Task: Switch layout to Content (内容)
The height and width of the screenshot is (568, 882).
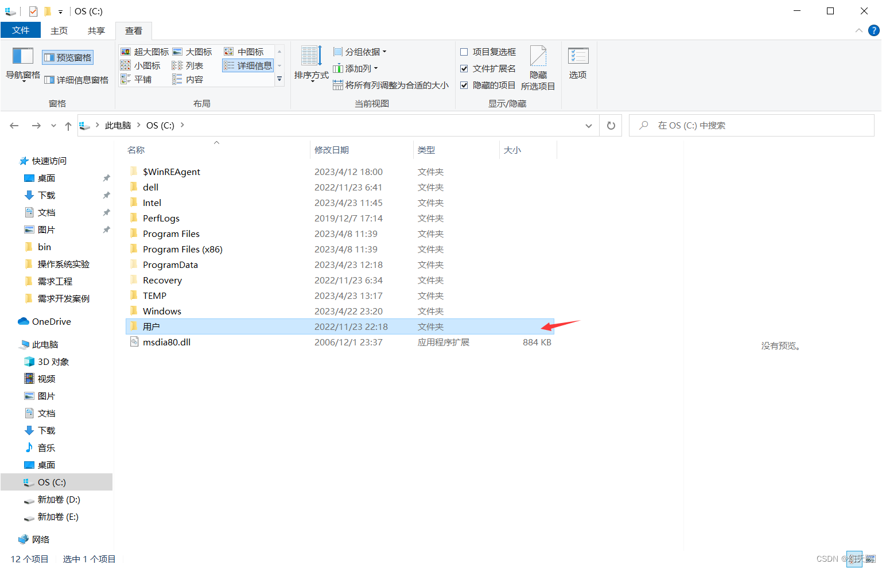Action: coord(188,79)
